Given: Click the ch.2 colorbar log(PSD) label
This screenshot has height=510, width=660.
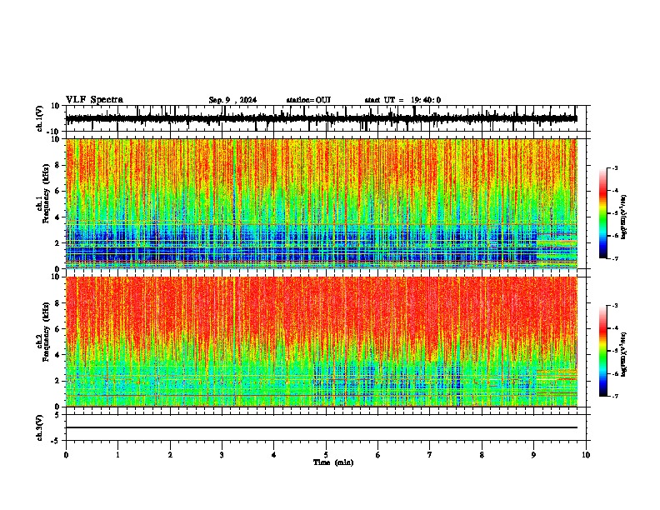Looking at the screenshot, I should click(x=623, y=354).
